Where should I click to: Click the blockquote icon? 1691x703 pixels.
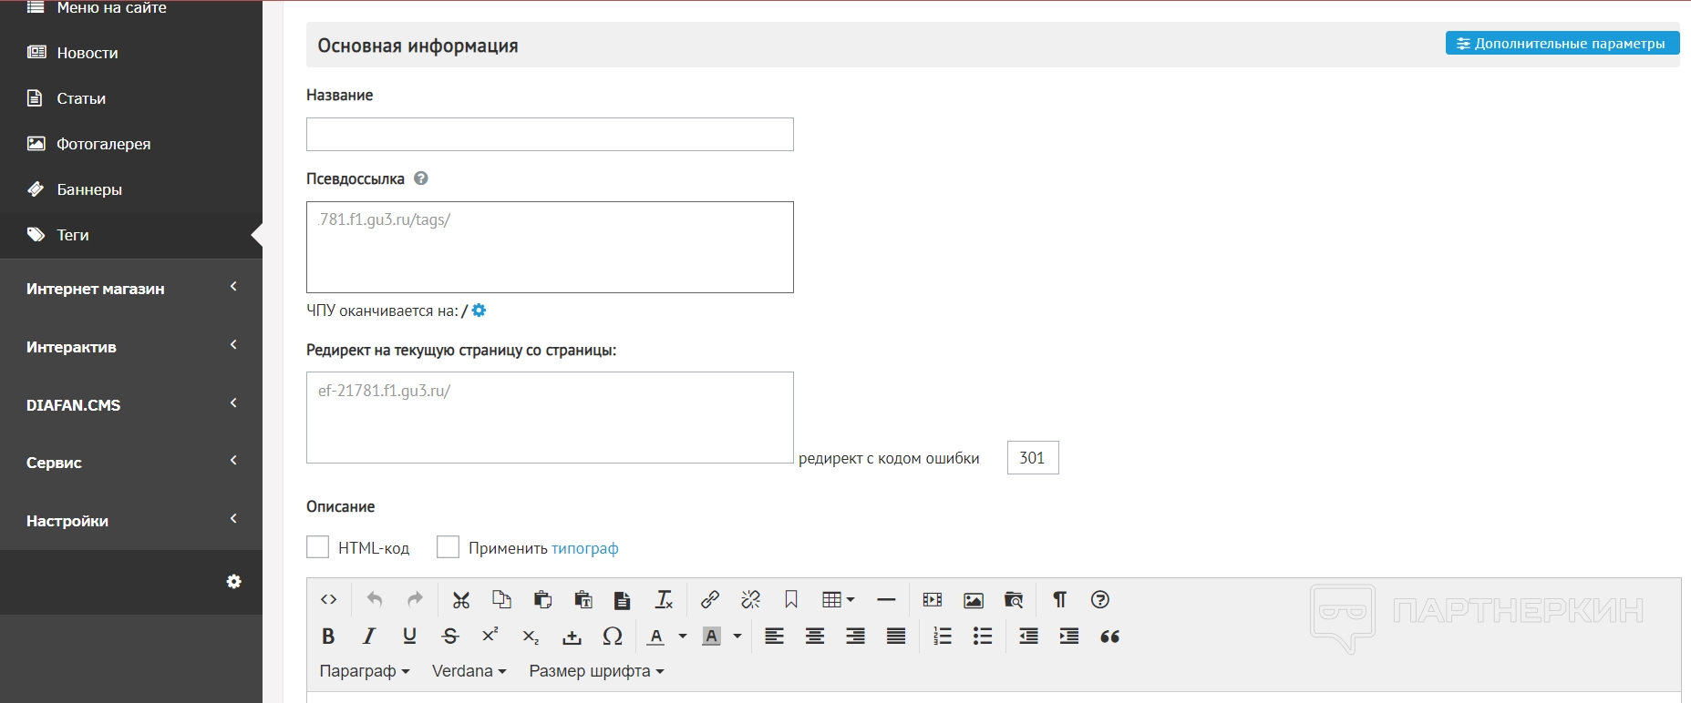coord(1109,637)
